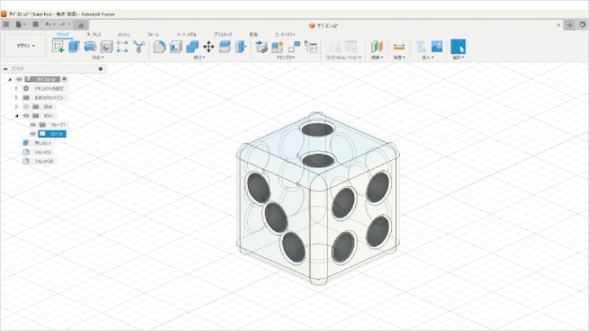The height and width of the screenshot is (331, 589).
Task: Toggle visibility of the ボディ folder
Action: point(26,115)
